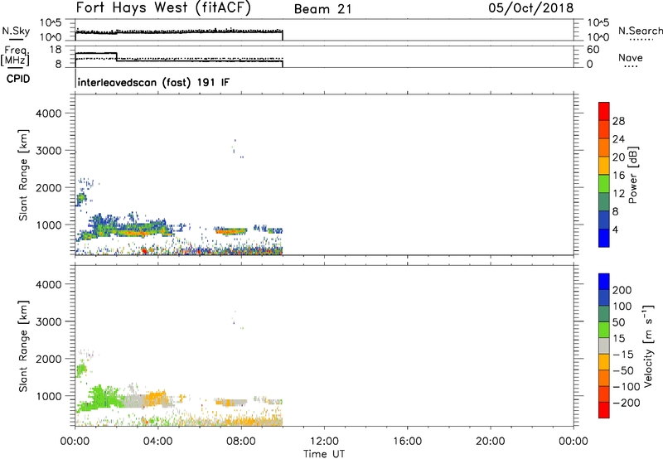Pick the Velocity colorbar segment between -50 and -100
The width and height of the screenshot is (663, 459).
click(x=604, y=379)
